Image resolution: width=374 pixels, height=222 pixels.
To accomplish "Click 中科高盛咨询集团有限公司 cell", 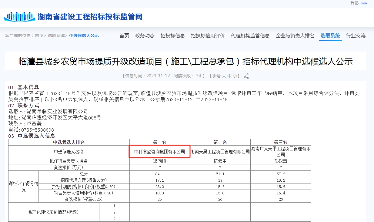I will click(160, 152).
